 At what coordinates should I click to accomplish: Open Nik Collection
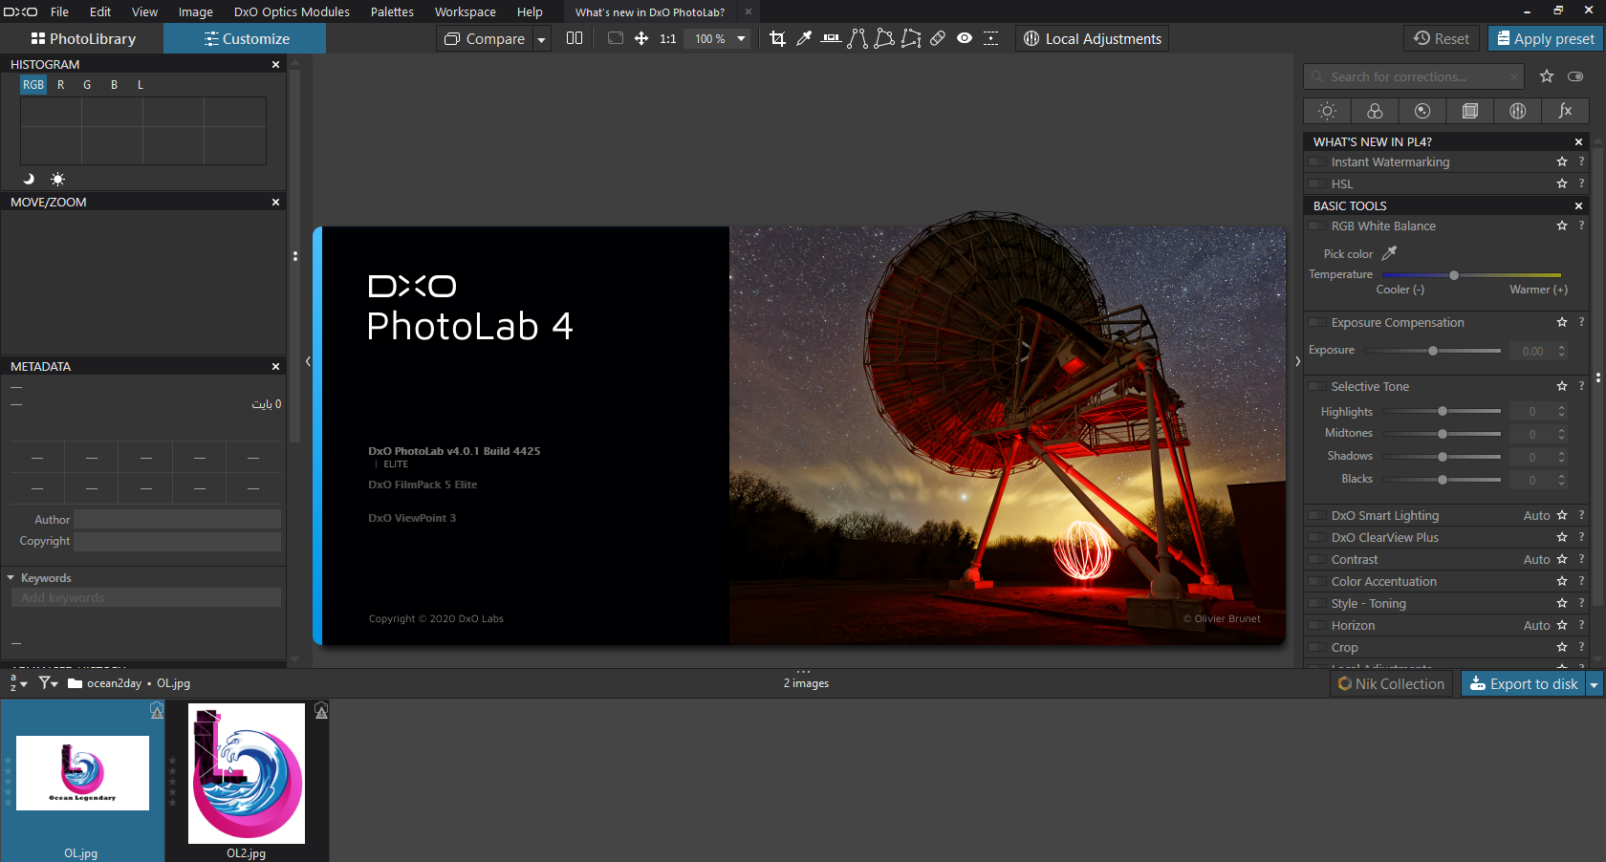pyautogui.click(x=1391, y=683)
